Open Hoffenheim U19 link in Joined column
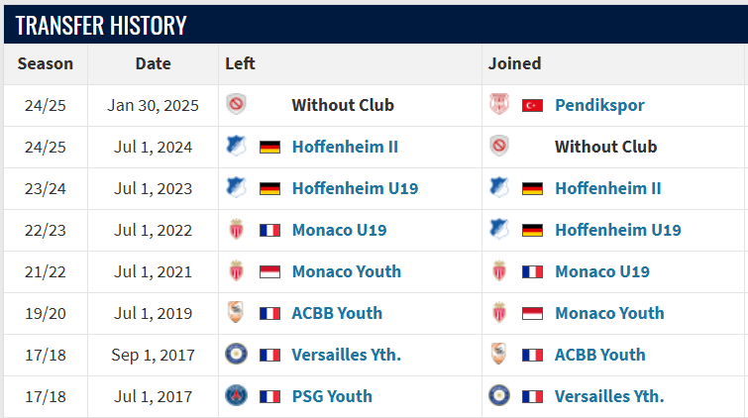Image resolution: width=748 pixels, height=418 pixels. (618, 230)
